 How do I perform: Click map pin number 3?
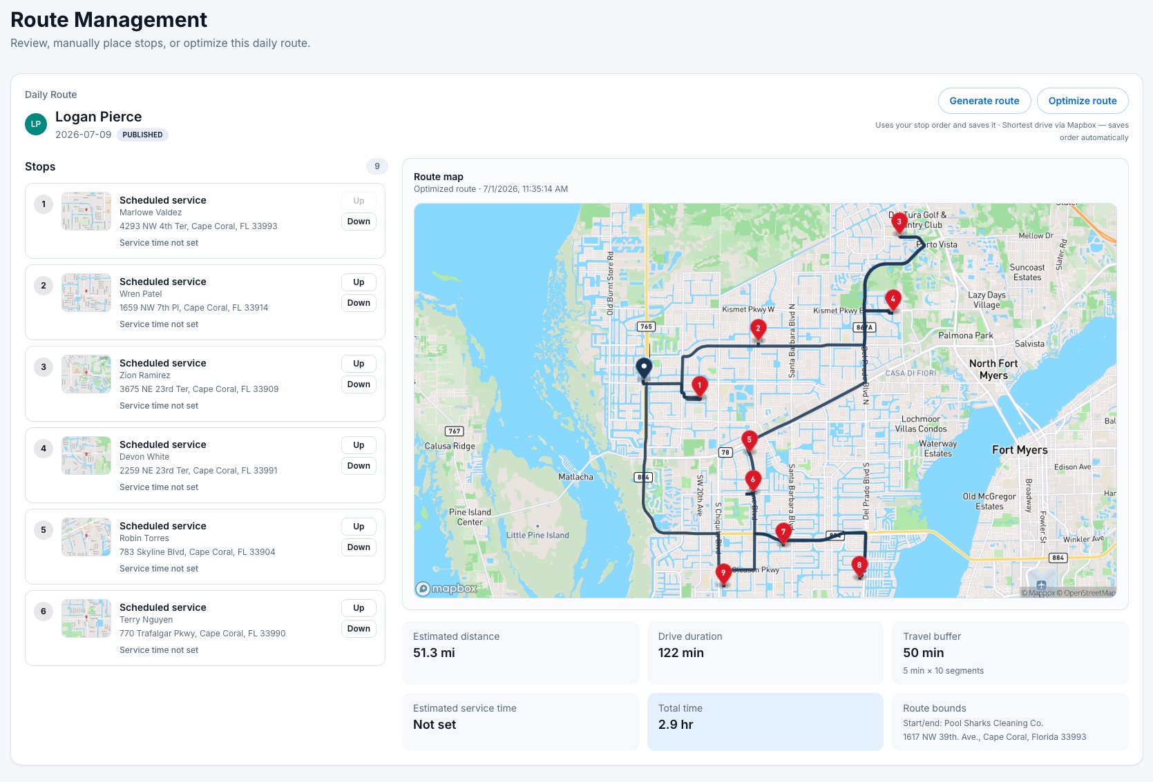point(899,223)
